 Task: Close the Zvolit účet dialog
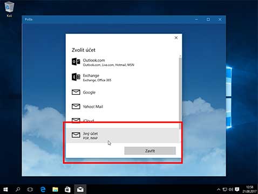(176, 38)
